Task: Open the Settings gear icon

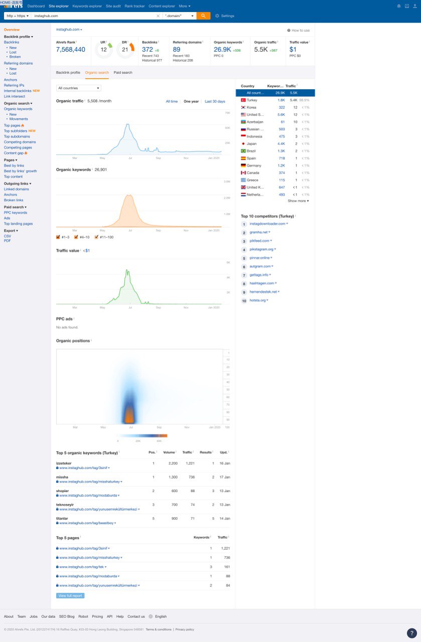Action: (x=217, y=16)
